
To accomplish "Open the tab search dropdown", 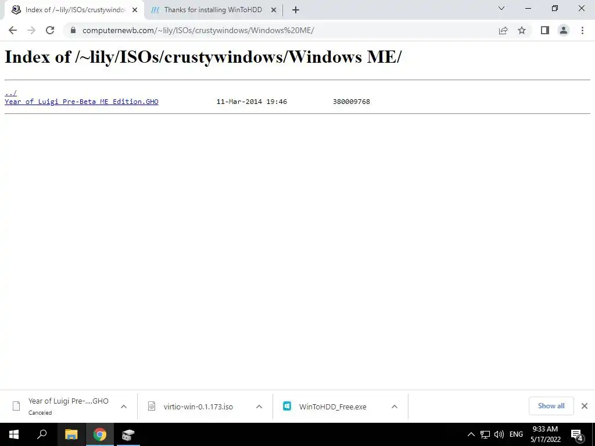I will (x=501, y=8).
